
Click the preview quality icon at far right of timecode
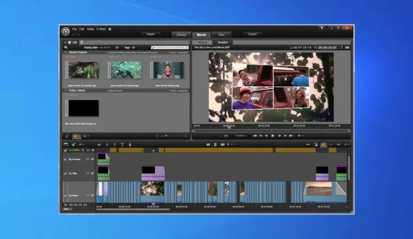(x=347, y=47)
